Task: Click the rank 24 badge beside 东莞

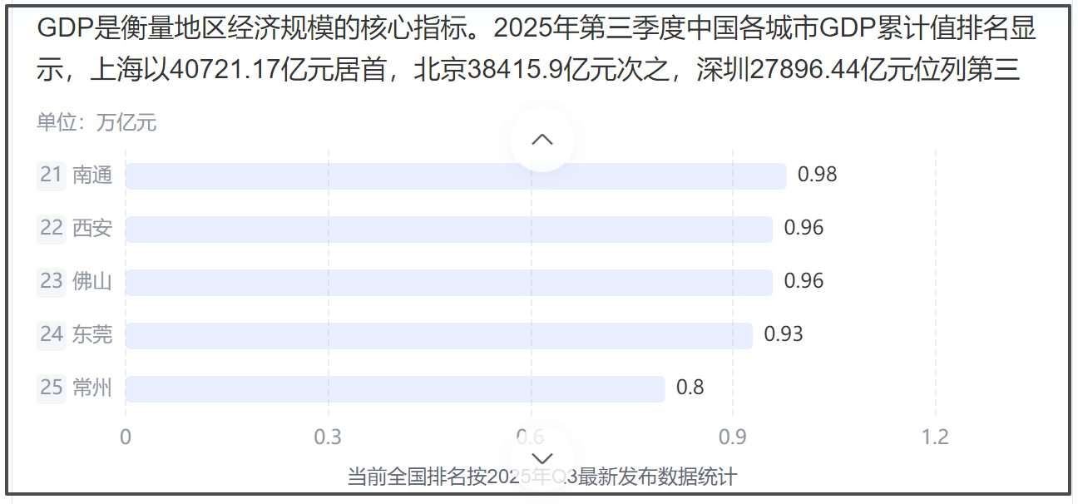Action: pyautogui.click(x=52, y=334)
